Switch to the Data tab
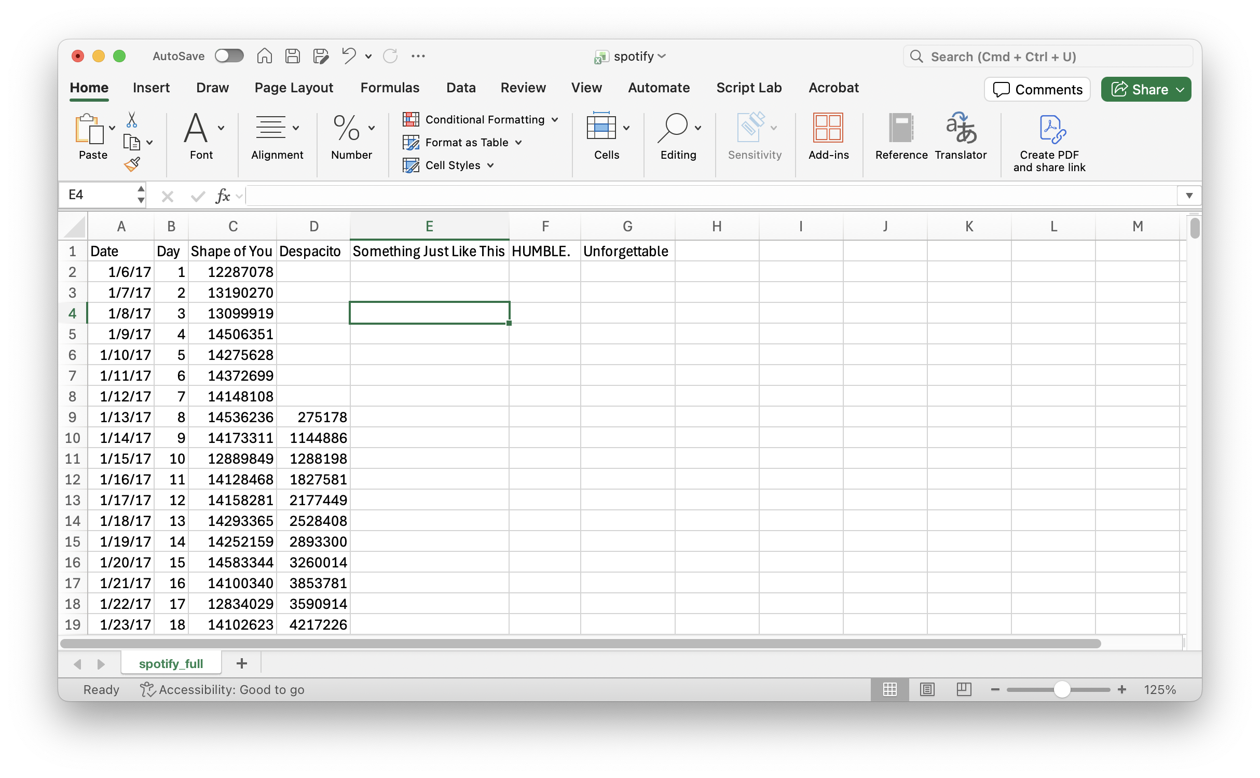 tap(461, 88)
